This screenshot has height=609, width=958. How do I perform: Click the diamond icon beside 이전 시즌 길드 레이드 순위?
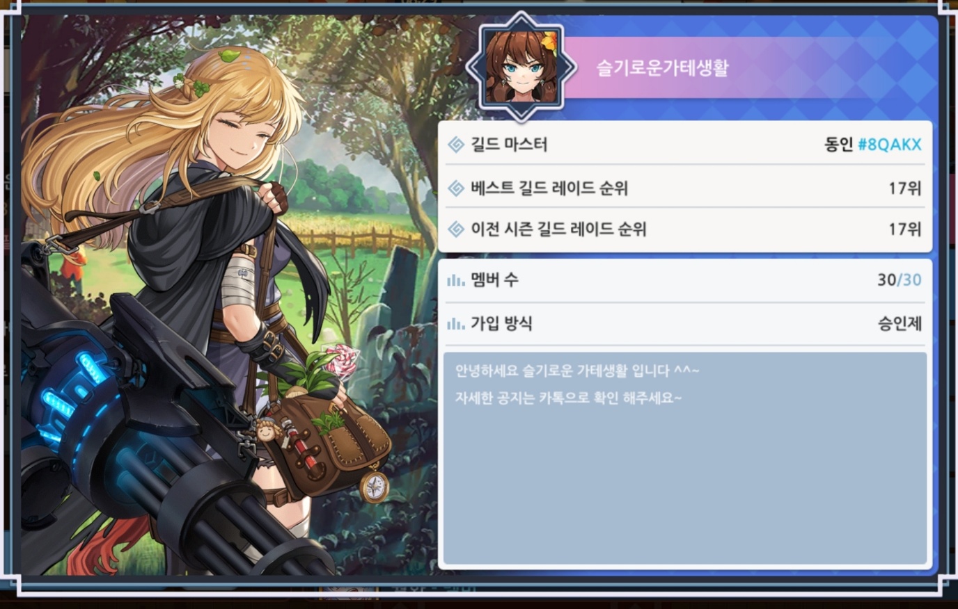coord(456,229)
